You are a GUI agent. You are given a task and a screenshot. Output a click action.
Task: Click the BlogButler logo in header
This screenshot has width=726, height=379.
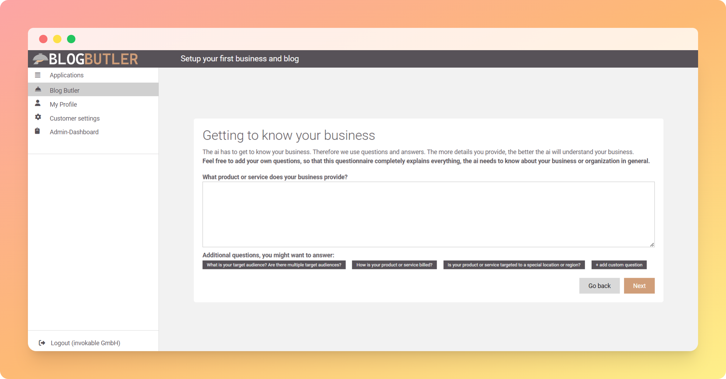(86, 59)
